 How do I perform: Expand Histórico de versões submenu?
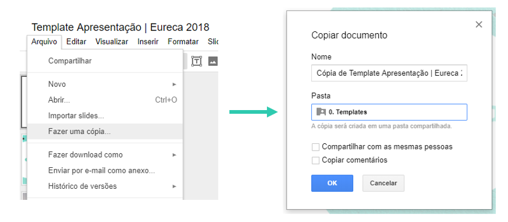[174, 186]
